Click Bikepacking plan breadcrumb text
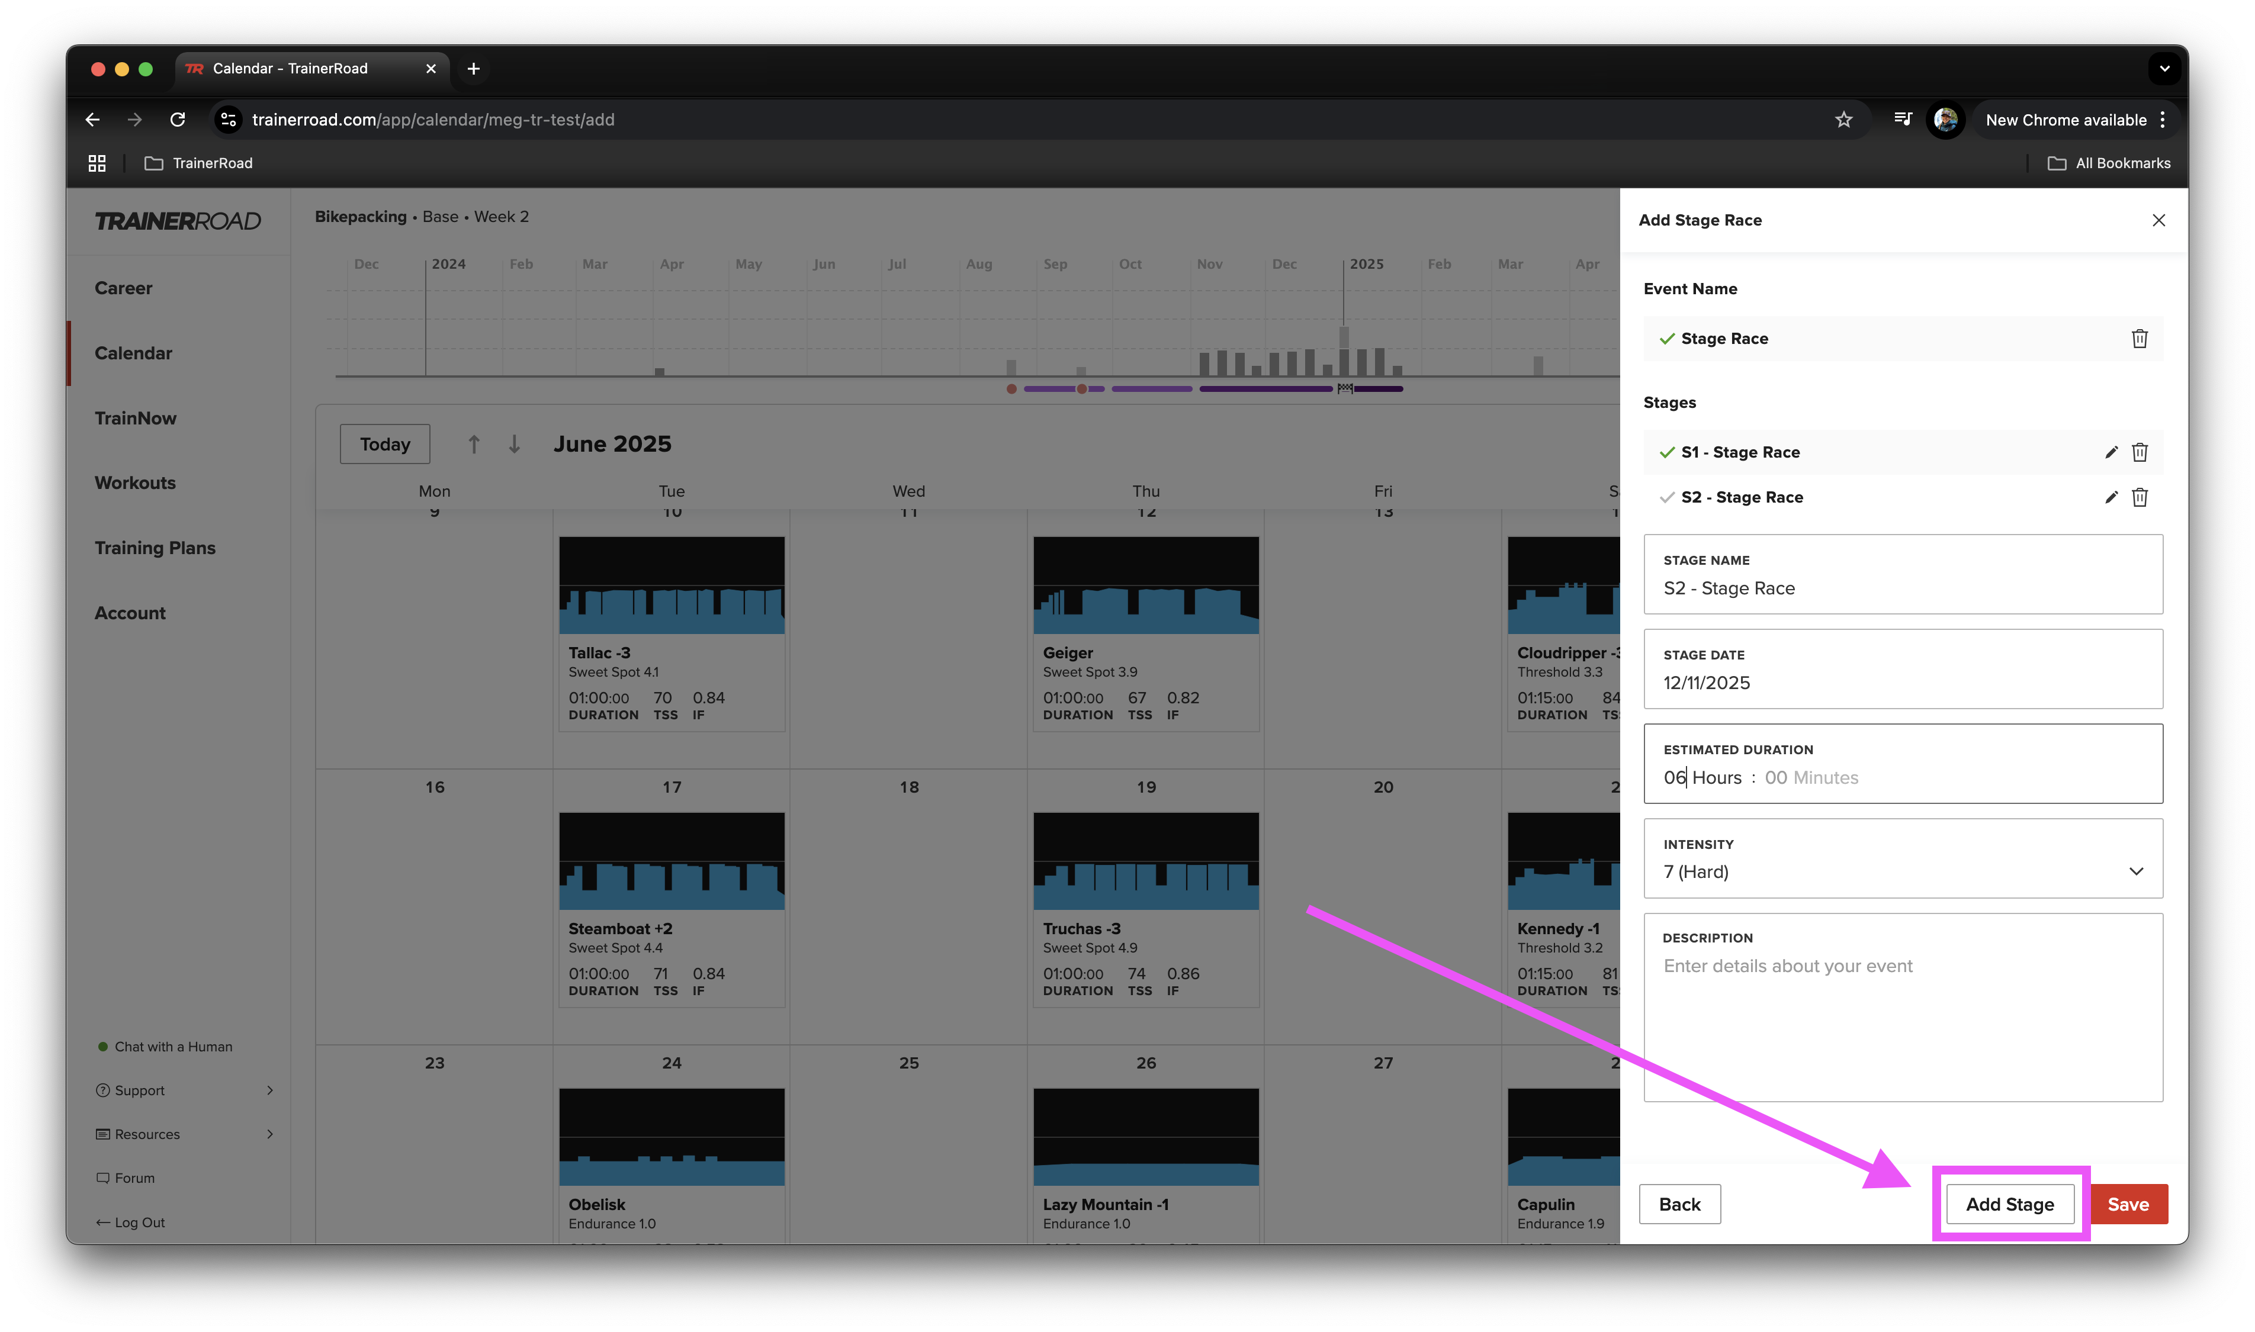The height and width of the screenshot is (1332, 2255). point(360,217)
